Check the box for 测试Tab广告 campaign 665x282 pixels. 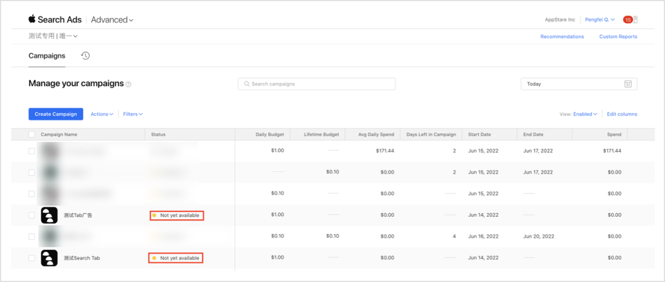click(32, 215)
